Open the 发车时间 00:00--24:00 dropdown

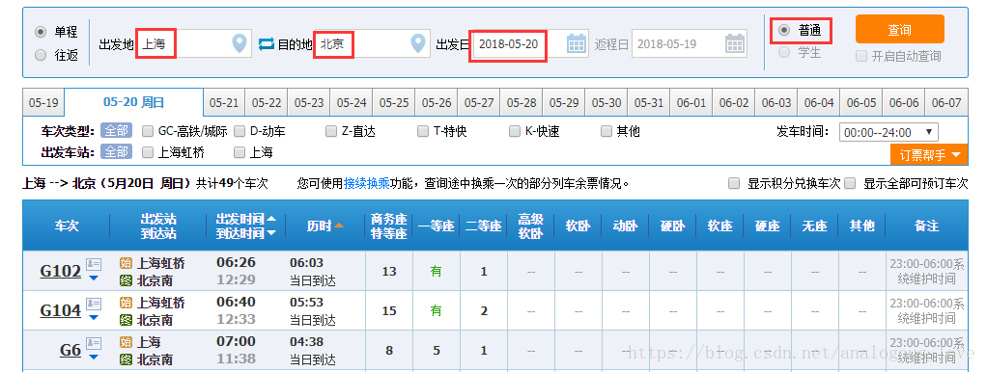(888, 133)
